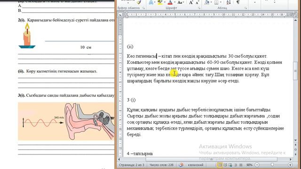Click the Borders icon in the Абзац group
Screen dimensions: 301x169
click(216, 2)
